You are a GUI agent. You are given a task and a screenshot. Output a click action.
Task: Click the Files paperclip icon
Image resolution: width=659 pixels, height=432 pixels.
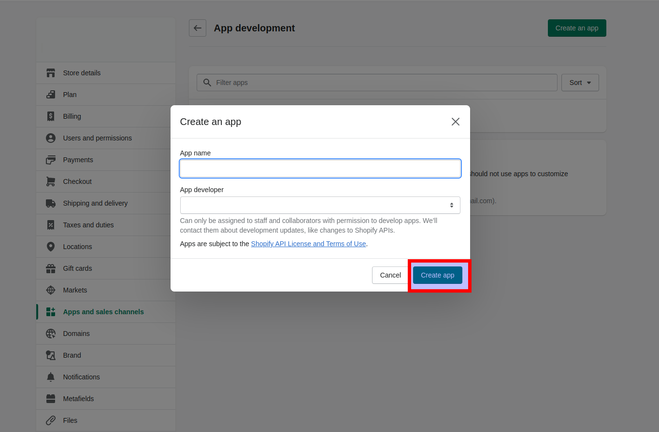click(51, 420)
